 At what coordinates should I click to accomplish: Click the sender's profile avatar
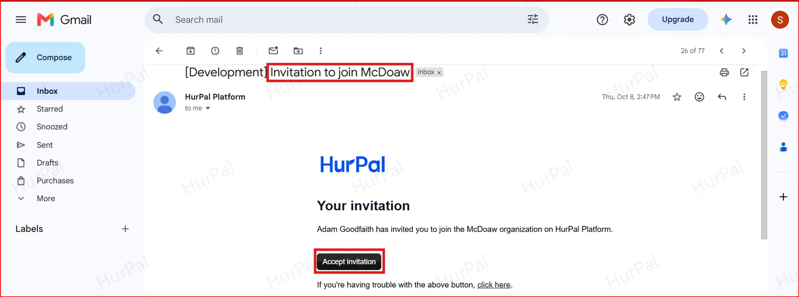[165, 102]
